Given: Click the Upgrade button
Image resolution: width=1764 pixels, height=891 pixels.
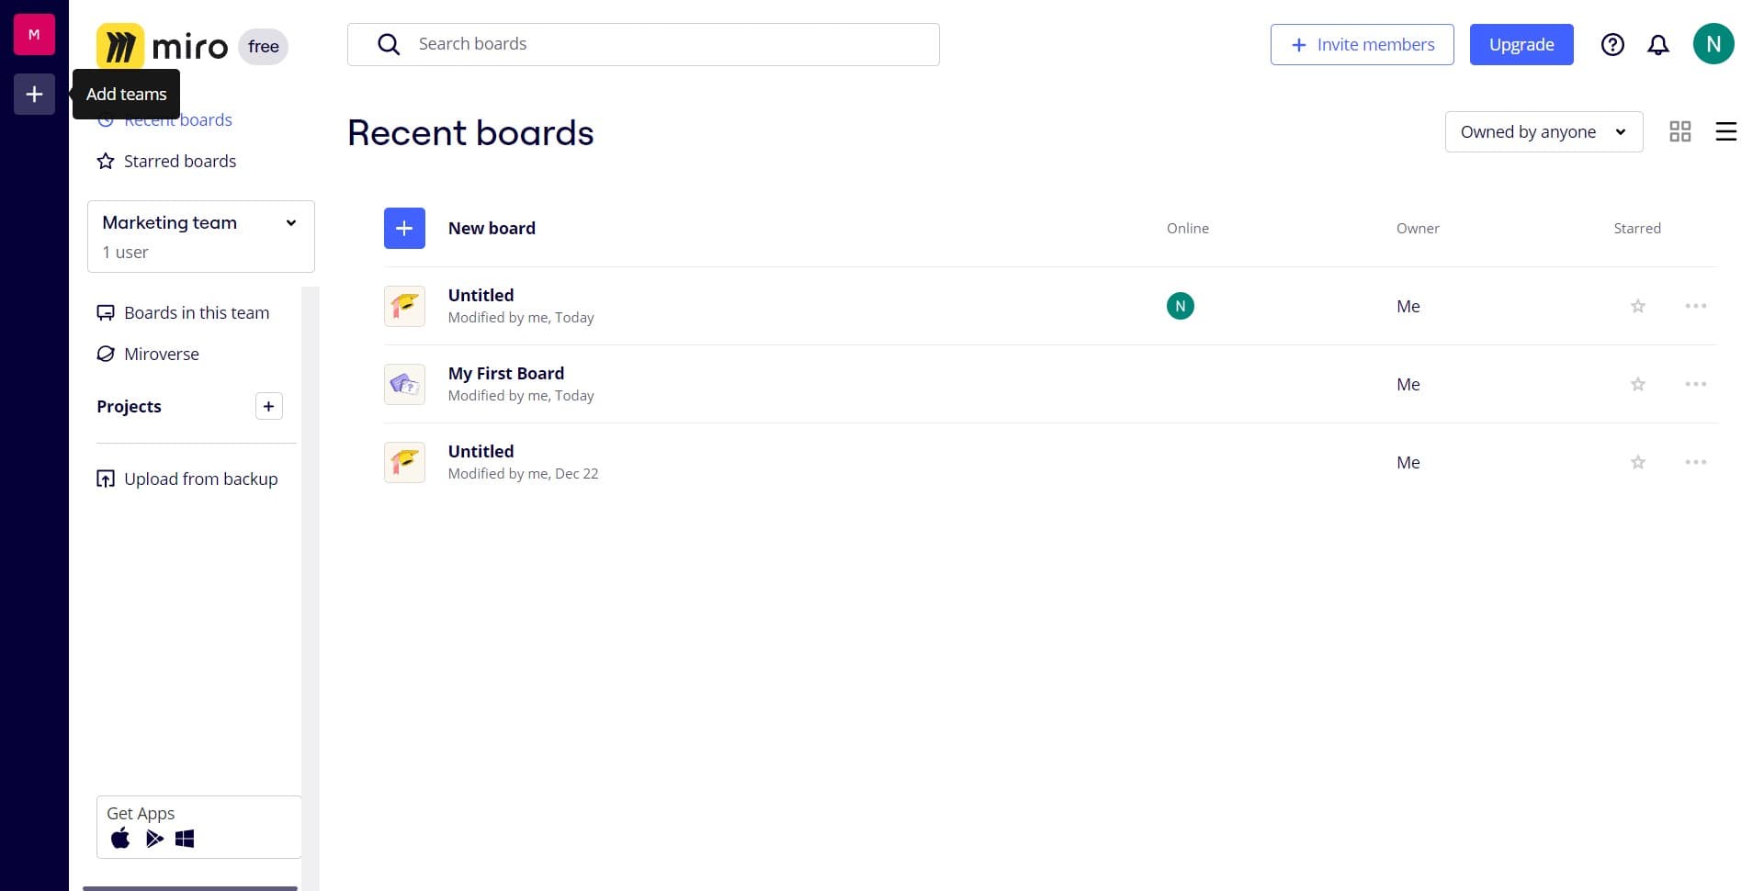Looking at the screenshot, I should coord(1521,44).
